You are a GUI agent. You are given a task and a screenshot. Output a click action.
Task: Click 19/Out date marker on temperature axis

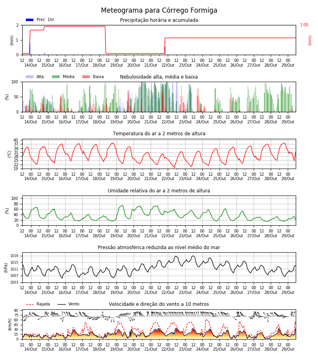pos(116,179)
